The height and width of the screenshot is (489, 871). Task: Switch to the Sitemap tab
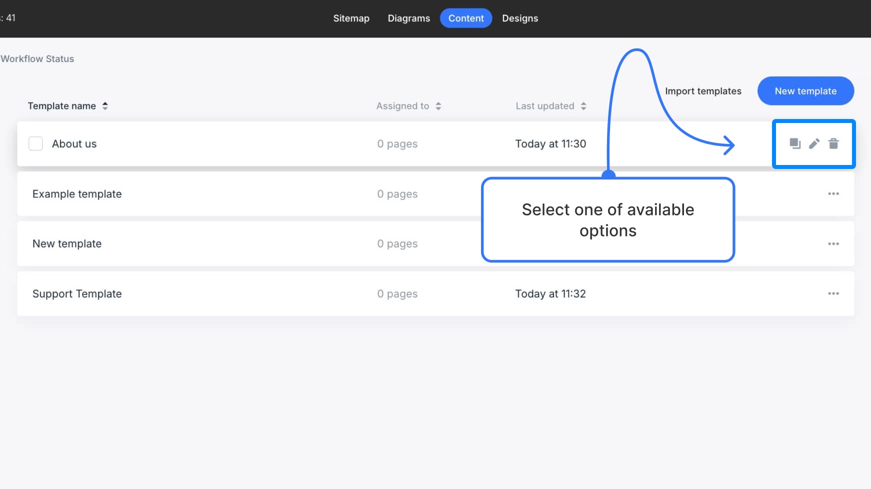pyautogui.click(x=351, y=18)
